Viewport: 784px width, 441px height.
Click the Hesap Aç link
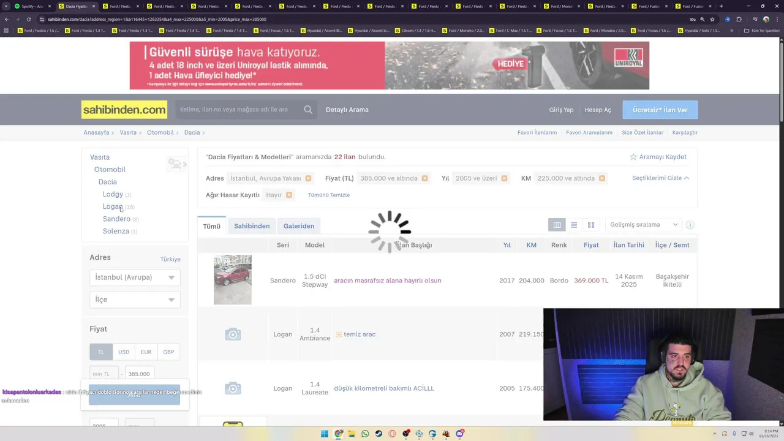pos(598,110)
